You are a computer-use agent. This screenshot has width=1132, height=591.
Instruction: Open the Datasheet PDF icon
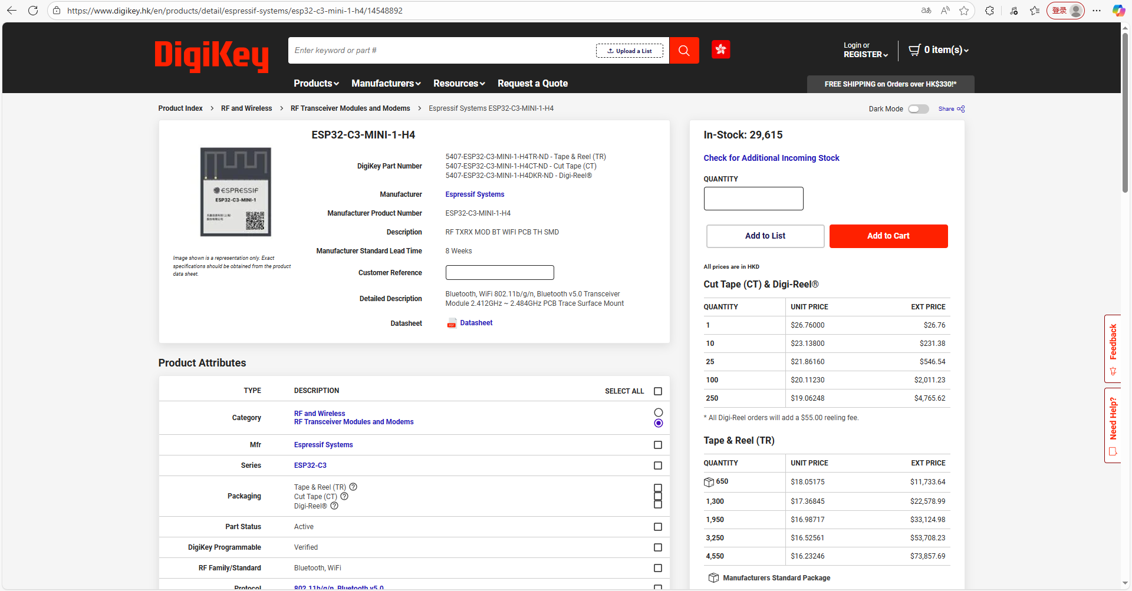click(452, 323)
